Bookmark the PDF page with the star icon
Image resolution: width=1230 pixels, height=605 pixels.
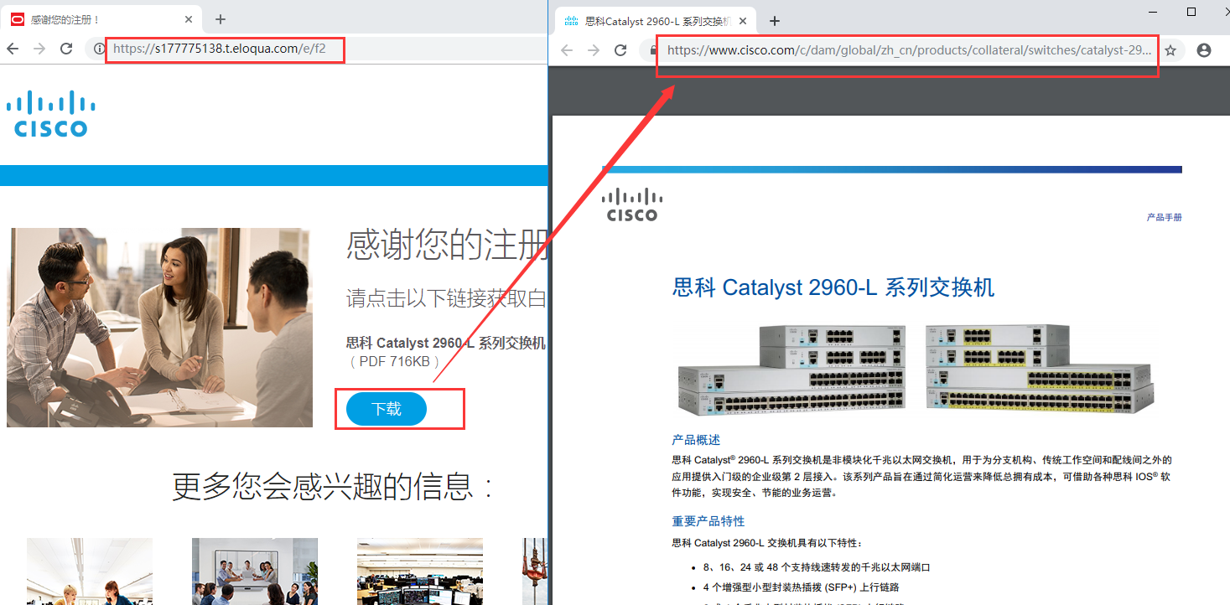1170,50
